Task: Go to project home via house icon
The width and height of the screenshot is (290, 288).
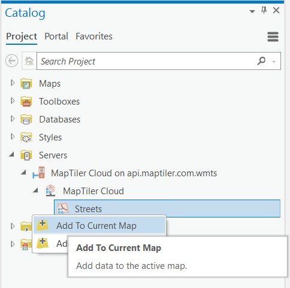Action: [29, 61]
